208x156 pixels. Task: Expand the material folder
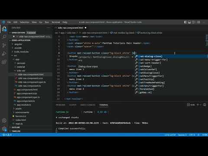21,67
